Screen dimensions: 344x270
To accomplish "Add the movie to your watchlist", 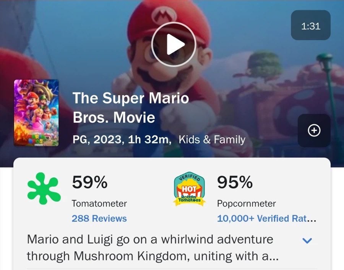I will [314, 130].
